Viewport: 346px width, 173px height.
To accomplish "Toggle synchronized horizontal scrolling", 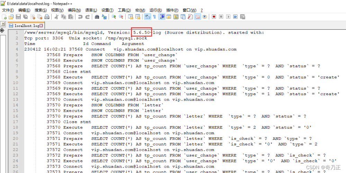I will click(138, 17).
